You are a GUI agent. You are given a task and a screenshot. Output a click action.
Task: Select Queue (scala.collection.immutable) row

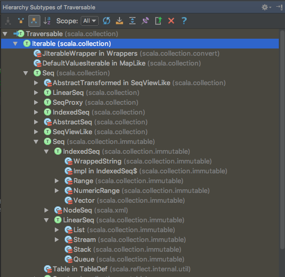[140, 259]
